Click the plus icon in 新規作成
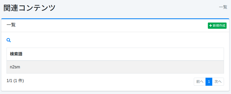Screen dimensions: 231x94 [210, 26]
